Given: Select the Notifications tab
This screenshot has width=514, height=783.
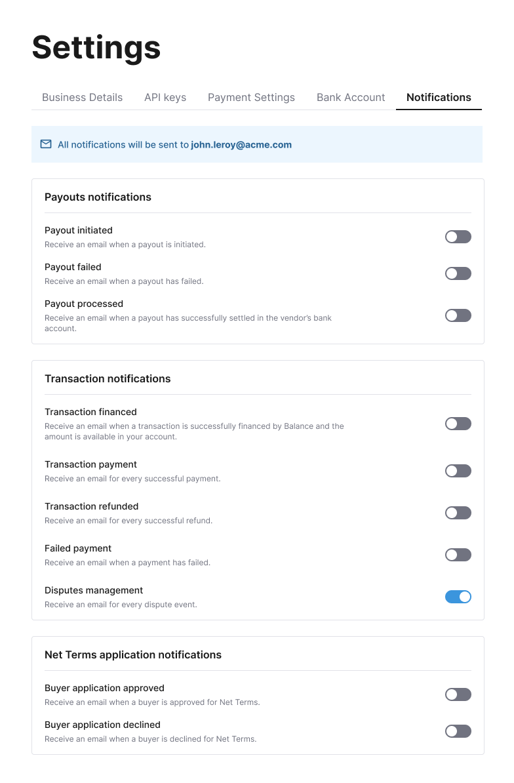Looking at the screenshot, I should click(x=439, y=97).
